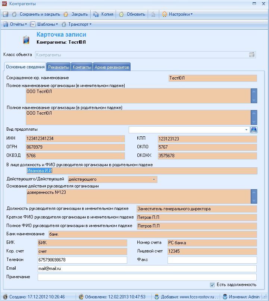Click the floppy disk Save icon
Viewport: 269px width, 301px height.
coord(6,14)
